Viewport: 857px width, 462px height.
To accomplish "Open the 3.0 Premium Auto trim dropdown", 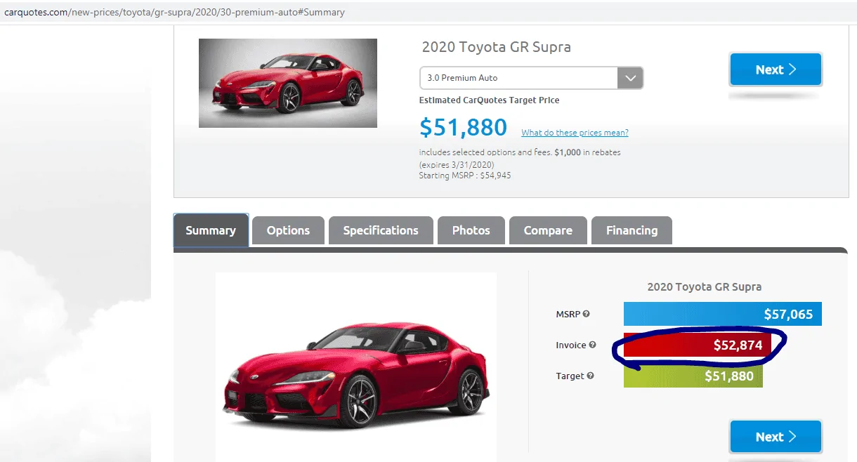I will coord(531,78).
